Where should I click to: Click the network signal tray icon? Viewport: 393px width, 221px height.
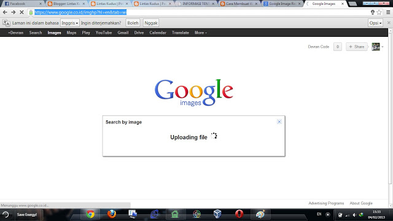pyautogui.click(x=348, y=215)
